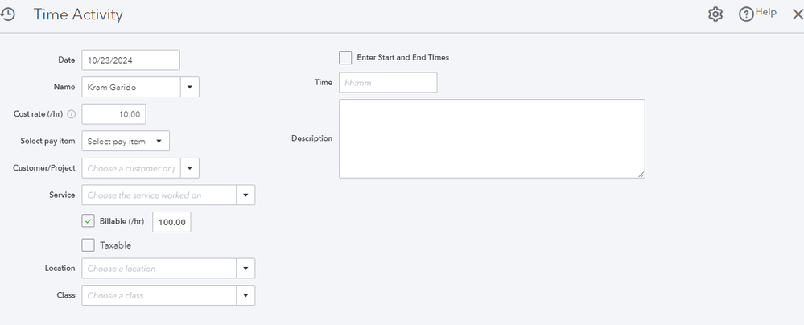This screenshot has width=804, height=325.
Task: Click the Date field showing 10/23/2024
Action: pyautogui.click(x=130, y=60)
